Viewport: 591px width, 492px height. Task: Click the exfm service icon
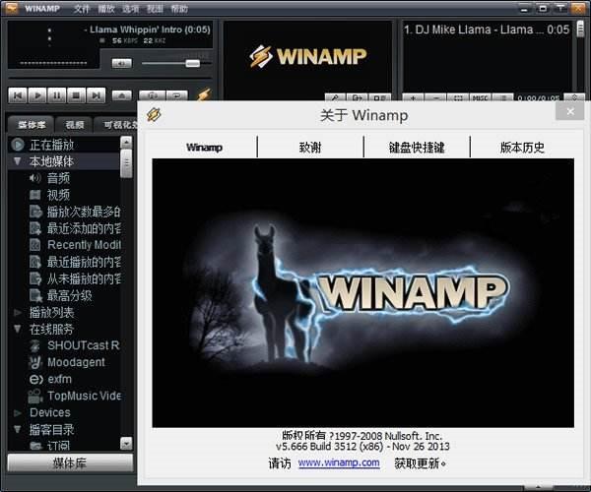(36, 379)
